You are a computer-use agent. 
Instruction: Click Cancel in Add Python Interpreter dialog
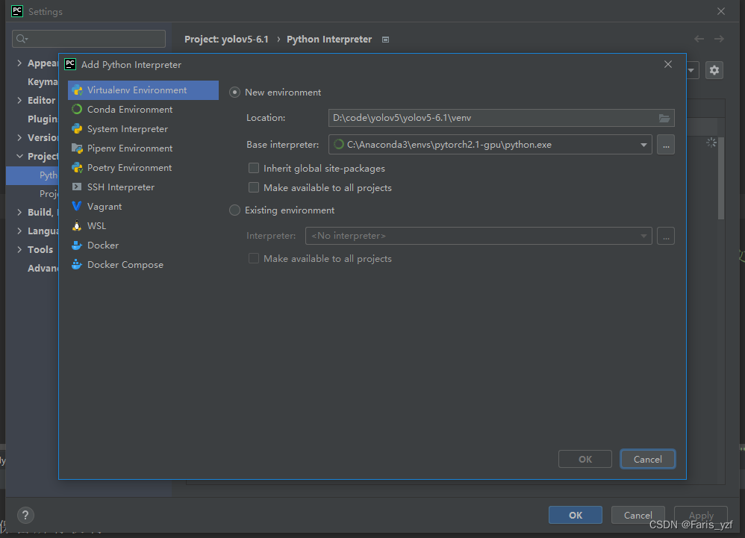pos(648,459)
